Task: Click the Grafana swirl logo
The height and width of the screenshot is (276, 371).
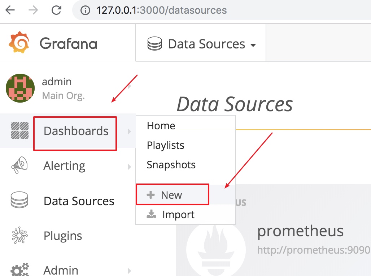Action: click(19, 42)
